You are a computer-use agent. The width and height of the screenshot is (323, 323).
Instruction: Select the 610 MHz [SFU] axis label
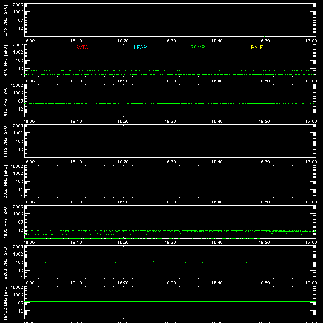coord(6,101)
